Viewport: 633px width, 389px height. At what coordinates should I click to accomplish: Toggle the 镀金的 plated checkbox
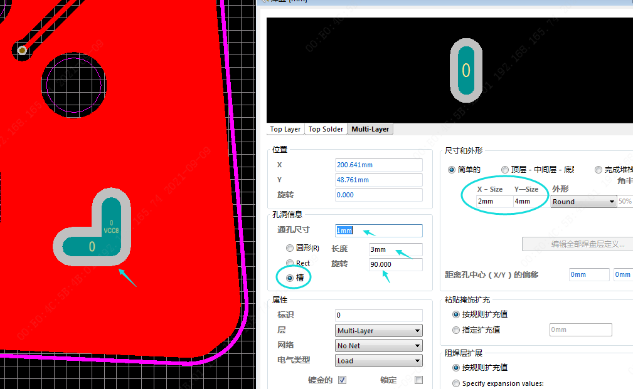click(x=342, y=380)
